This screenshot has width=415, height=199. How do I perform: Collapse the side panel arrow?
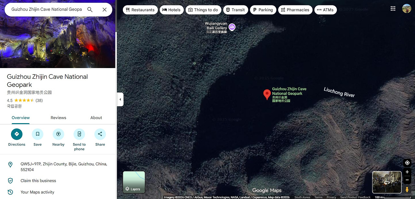coord(120,99)
